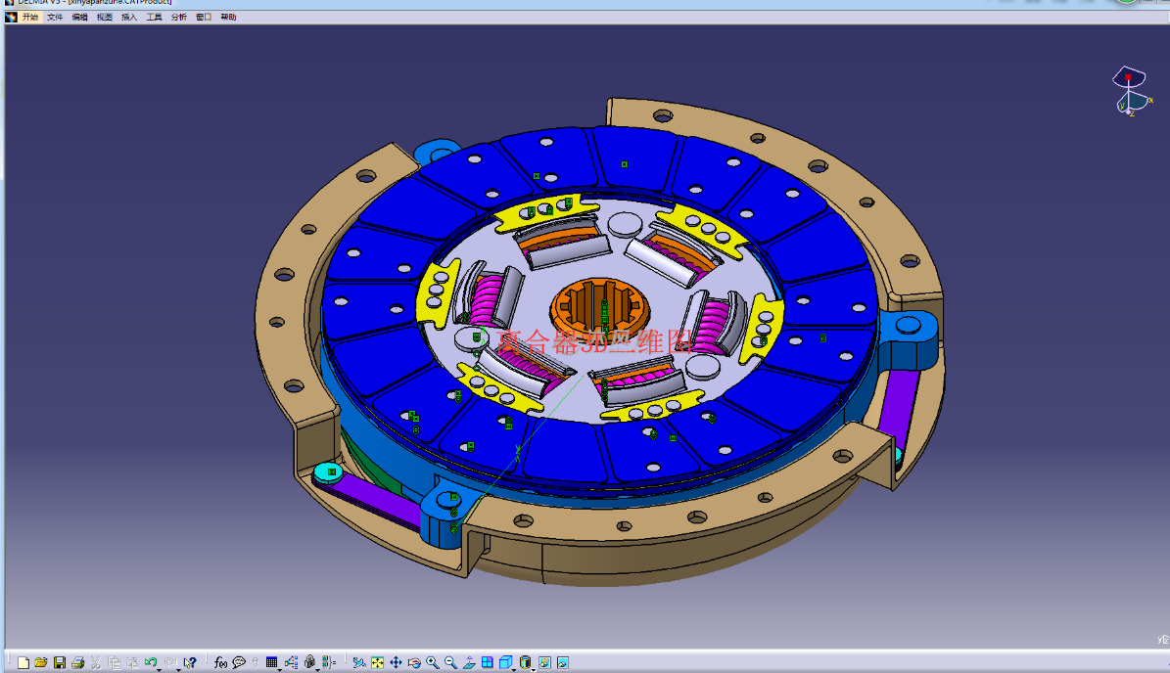Open the 插入 (Insert) menu
Image resolution: width=1170 pixels, height=673 pixels.
click(x=129, y=18)
